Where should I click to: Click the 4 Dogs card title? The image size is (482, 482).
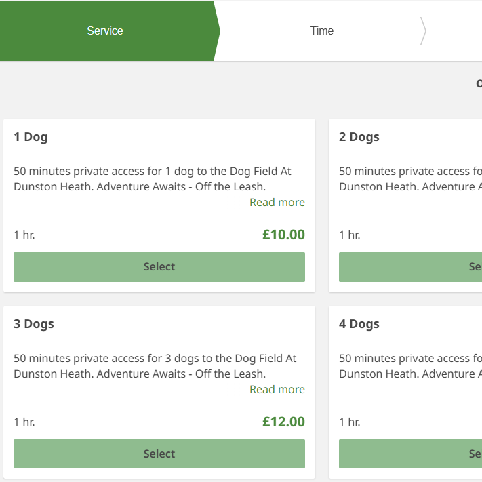point(359,324)
